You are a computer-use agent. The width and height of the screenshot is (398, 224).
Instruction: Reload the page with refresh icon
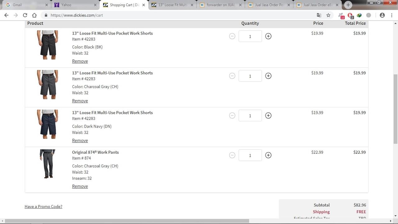click(x=25, y=15)
